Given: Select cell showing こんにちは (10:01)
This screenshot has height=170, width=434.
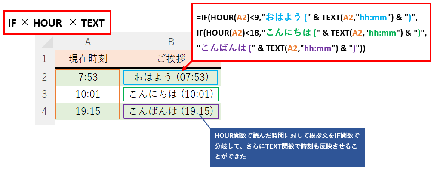Looking at the screenshot, I should [171, 94].
